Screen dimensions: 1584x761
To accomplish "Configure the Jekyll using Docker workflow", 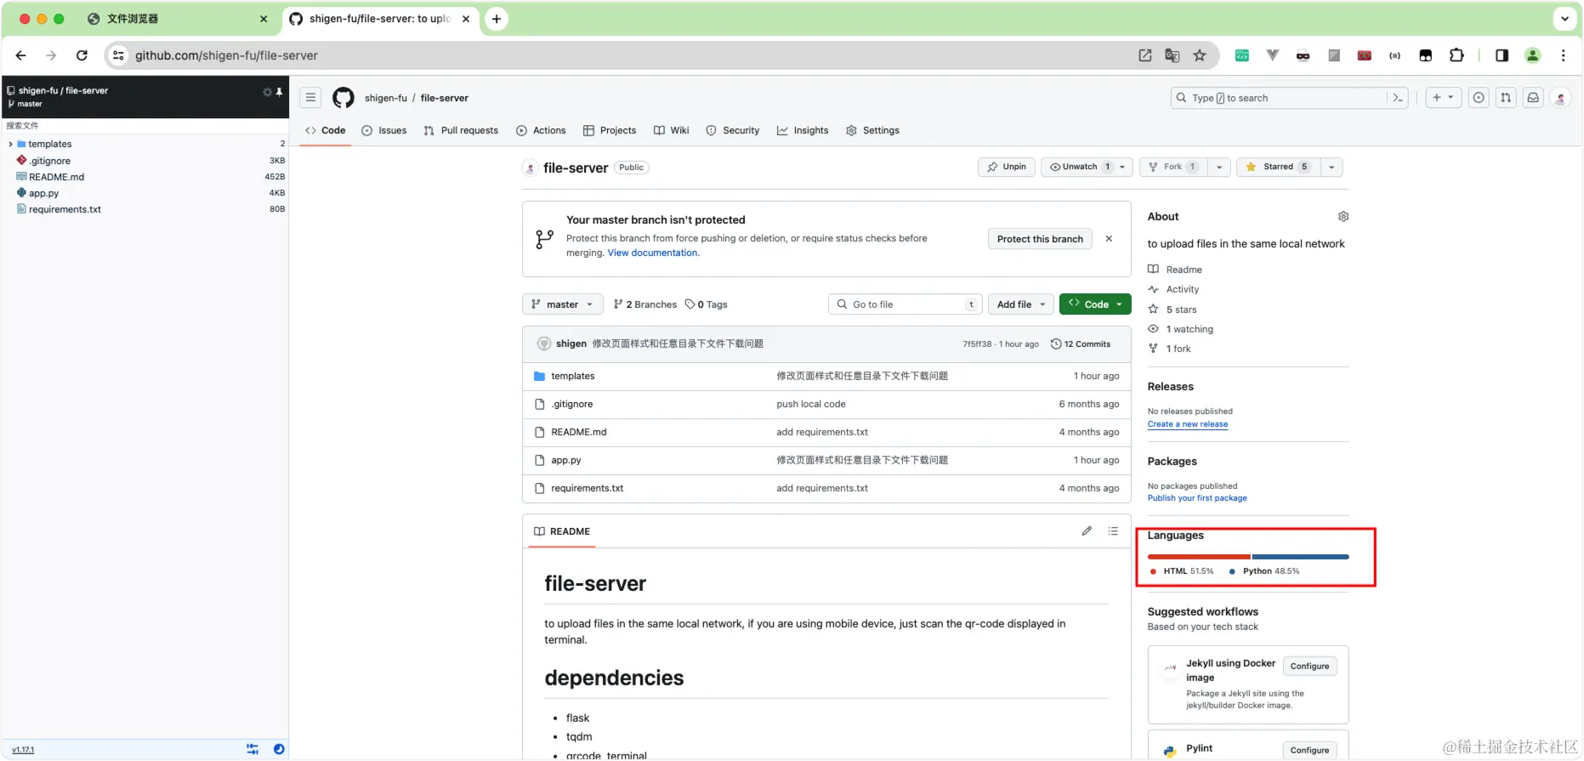I will 1309,667.
